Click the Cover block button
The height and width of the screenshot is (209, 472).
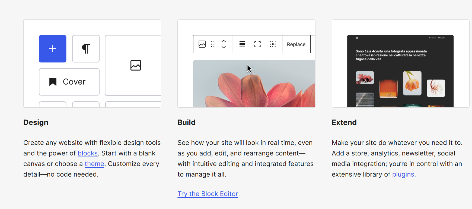pos(69,82)
